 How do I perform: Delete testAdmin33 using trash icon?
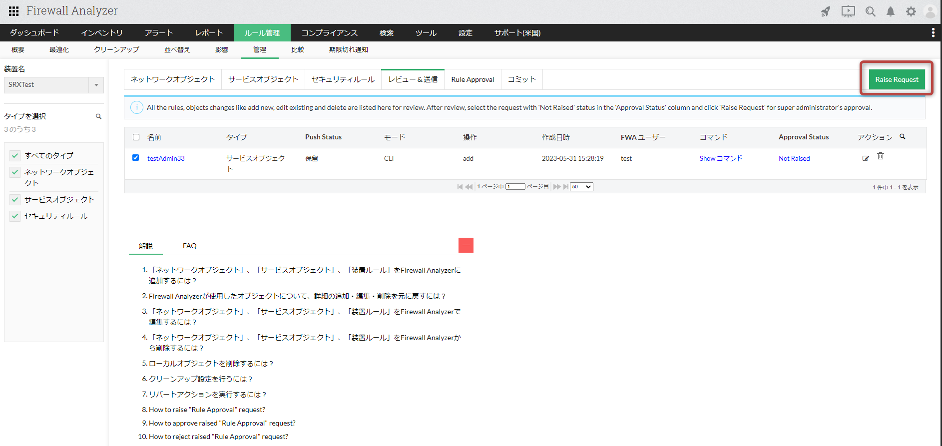881,156
